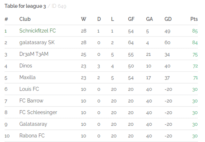205x142 pixels.
Task: Open the Maxilla club entry
Action: point(27,77)
